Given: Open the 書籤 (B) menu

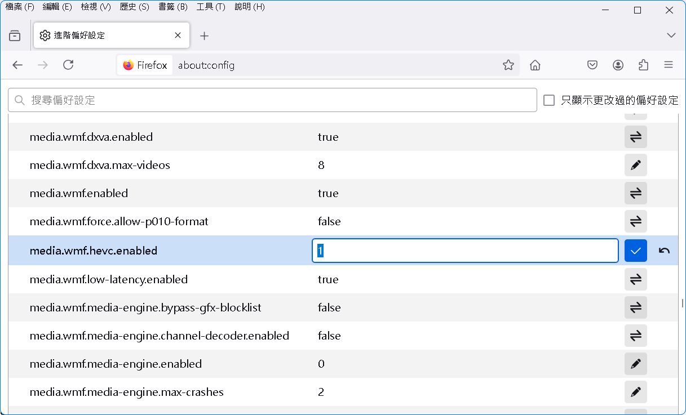Looking at the screenshot, I should click(x=172, y=7).
